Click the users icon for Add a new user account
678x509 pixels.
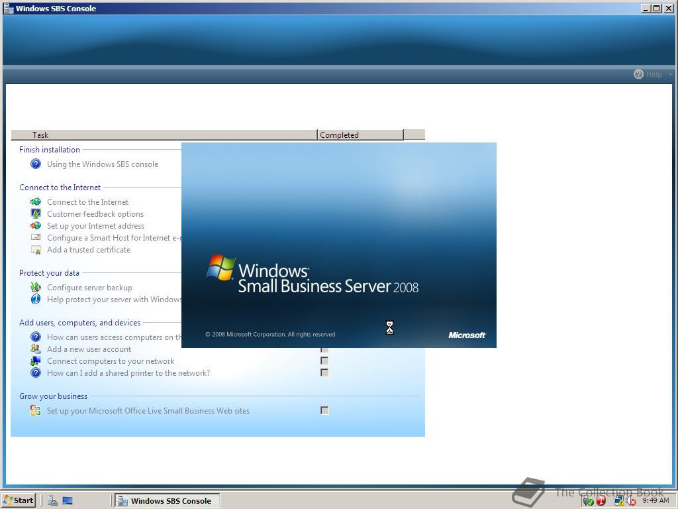36,349
